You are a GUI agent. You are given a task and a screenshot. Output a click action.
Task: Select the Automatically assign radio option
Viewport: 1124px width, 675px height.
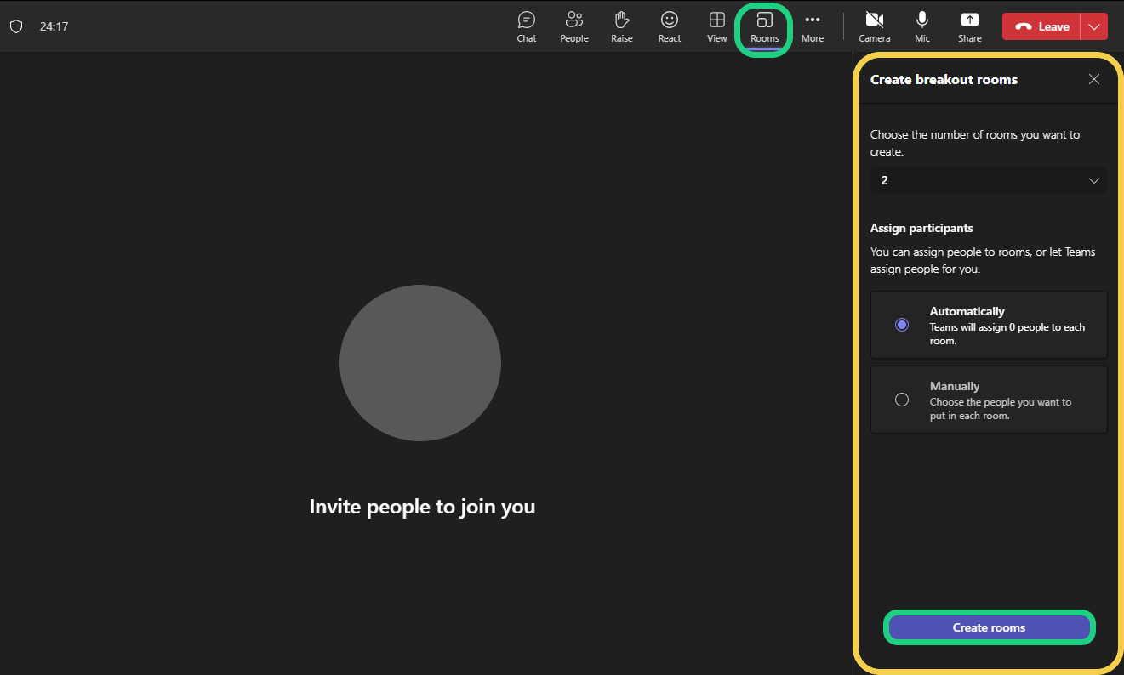click(902, 325)
